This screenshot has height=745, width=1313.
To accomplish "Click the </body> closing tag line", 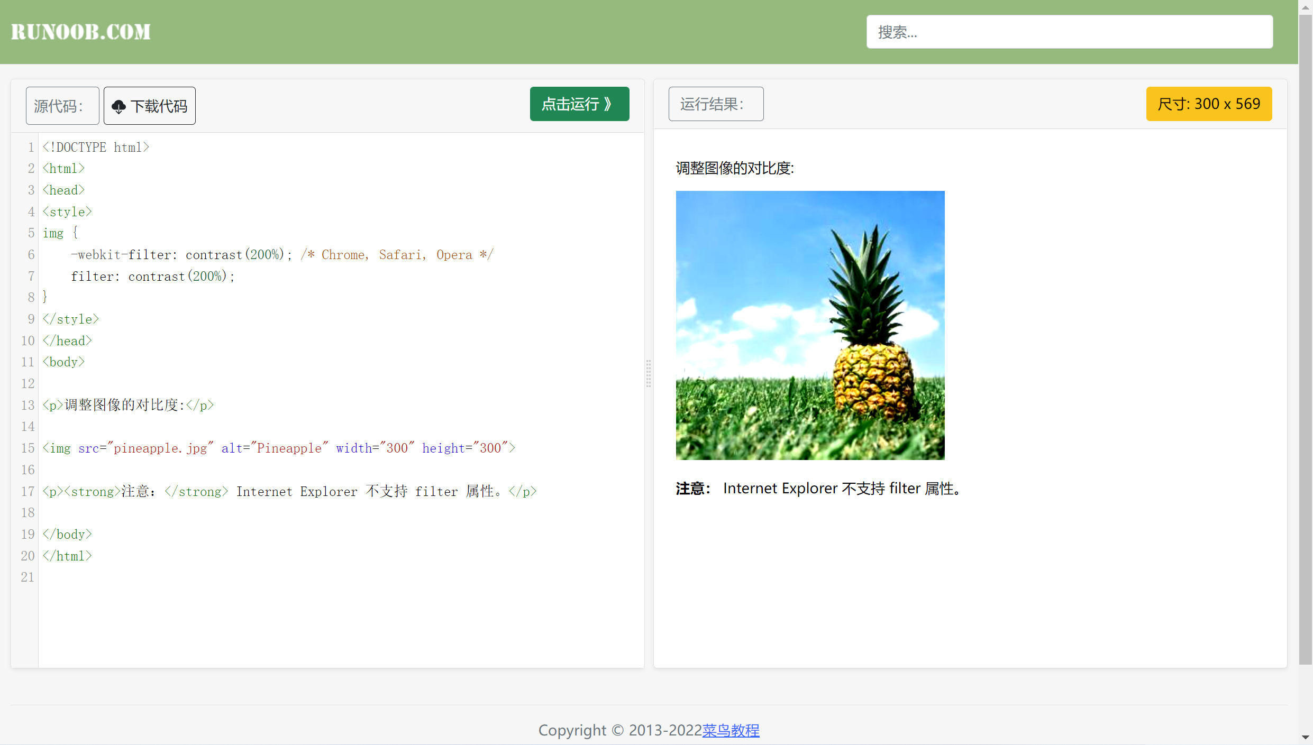I will (67, 534).
